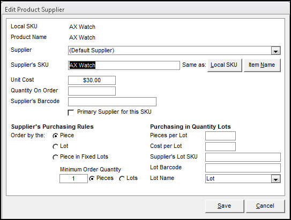The image size is (291, 220).
Task: Click the Supplier's Barcode field
Action: tap(113, 101)
